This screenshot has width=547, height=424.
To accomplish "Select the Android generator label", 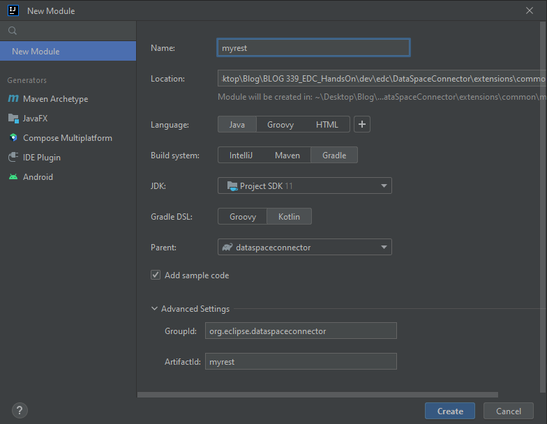I will (x=38, y=177).
